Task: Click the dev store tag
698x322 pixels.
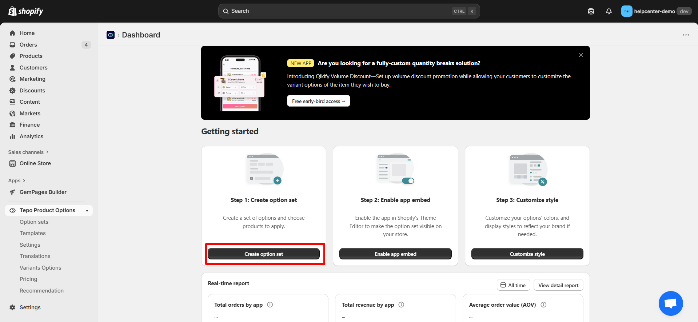Action: tap(684, 11)
